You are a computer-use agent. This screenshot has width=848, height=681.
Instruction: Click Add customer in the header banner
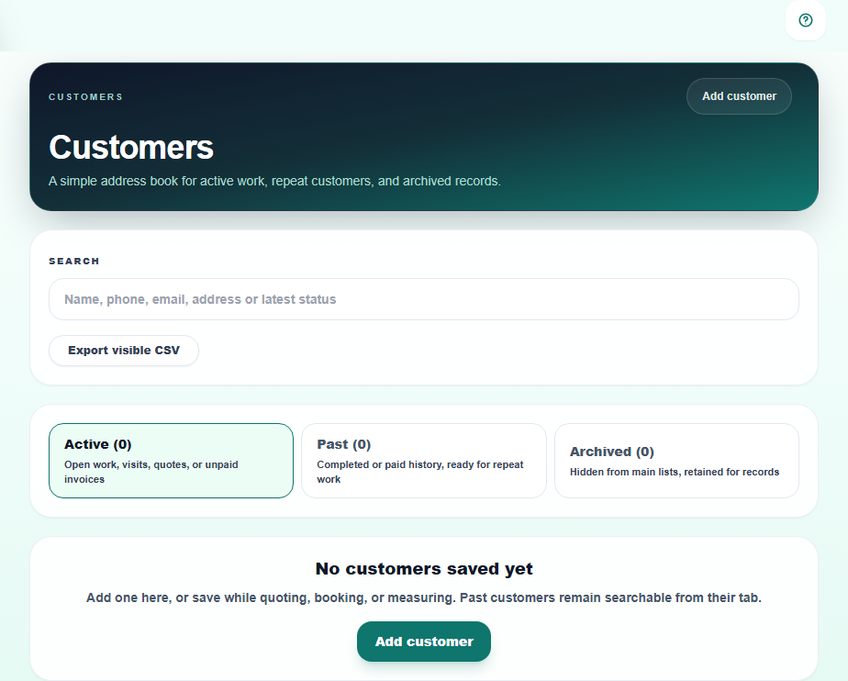click(x=739, y=96)
